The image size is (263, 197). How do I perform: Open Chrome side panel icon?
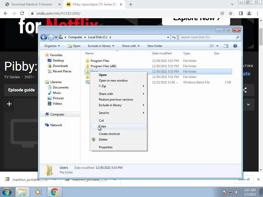point(241,13)
